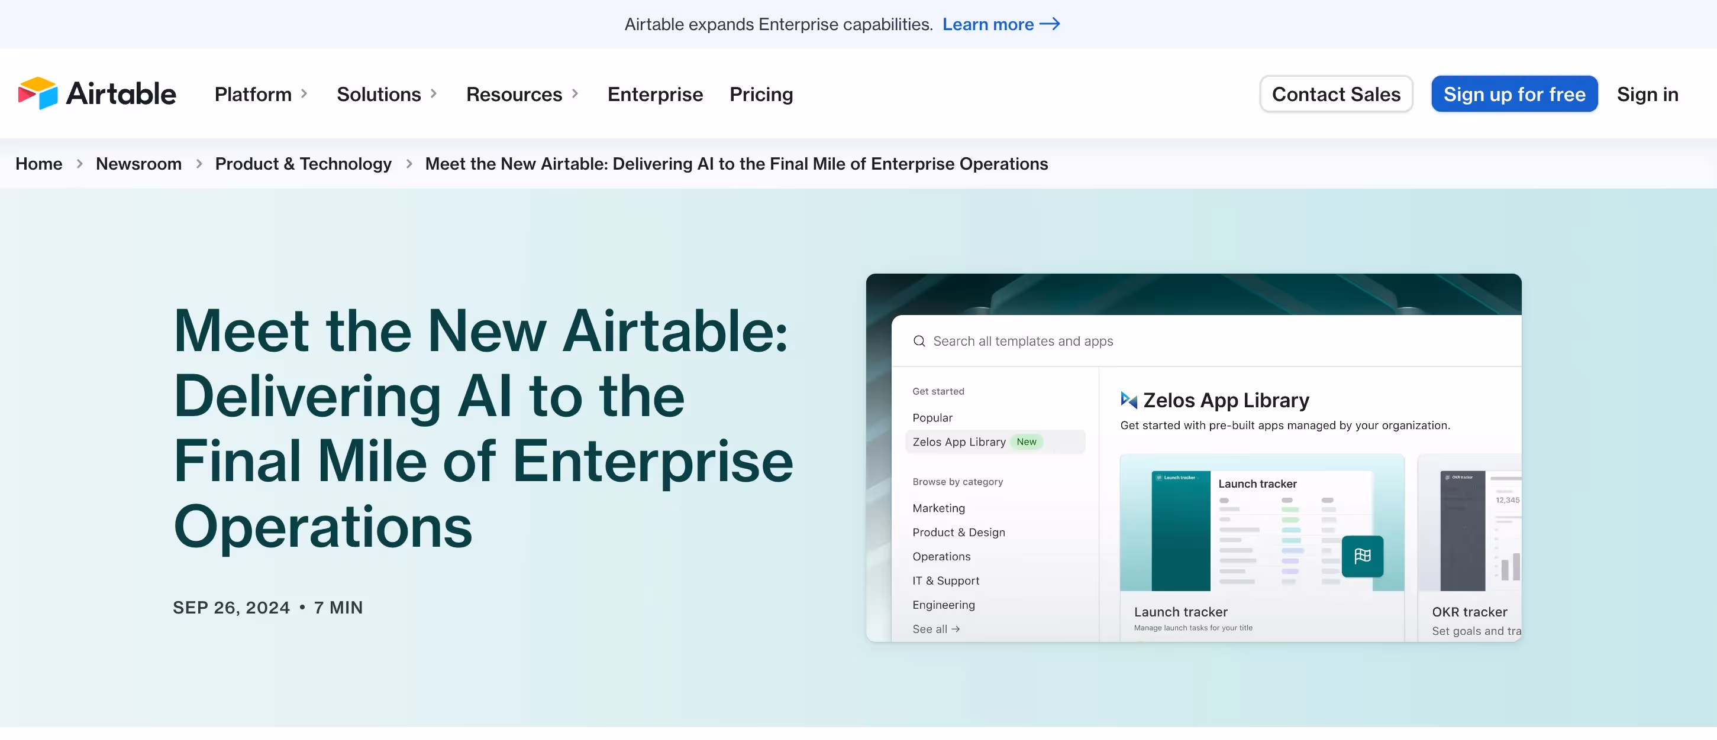Select the Operations category
This screenshot has width=1717, height=740.
[941, 556]
